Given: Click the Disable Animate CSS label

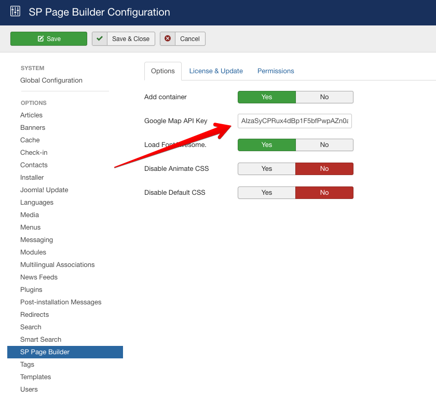Looking at the screenshot, I should click(176, 169).
